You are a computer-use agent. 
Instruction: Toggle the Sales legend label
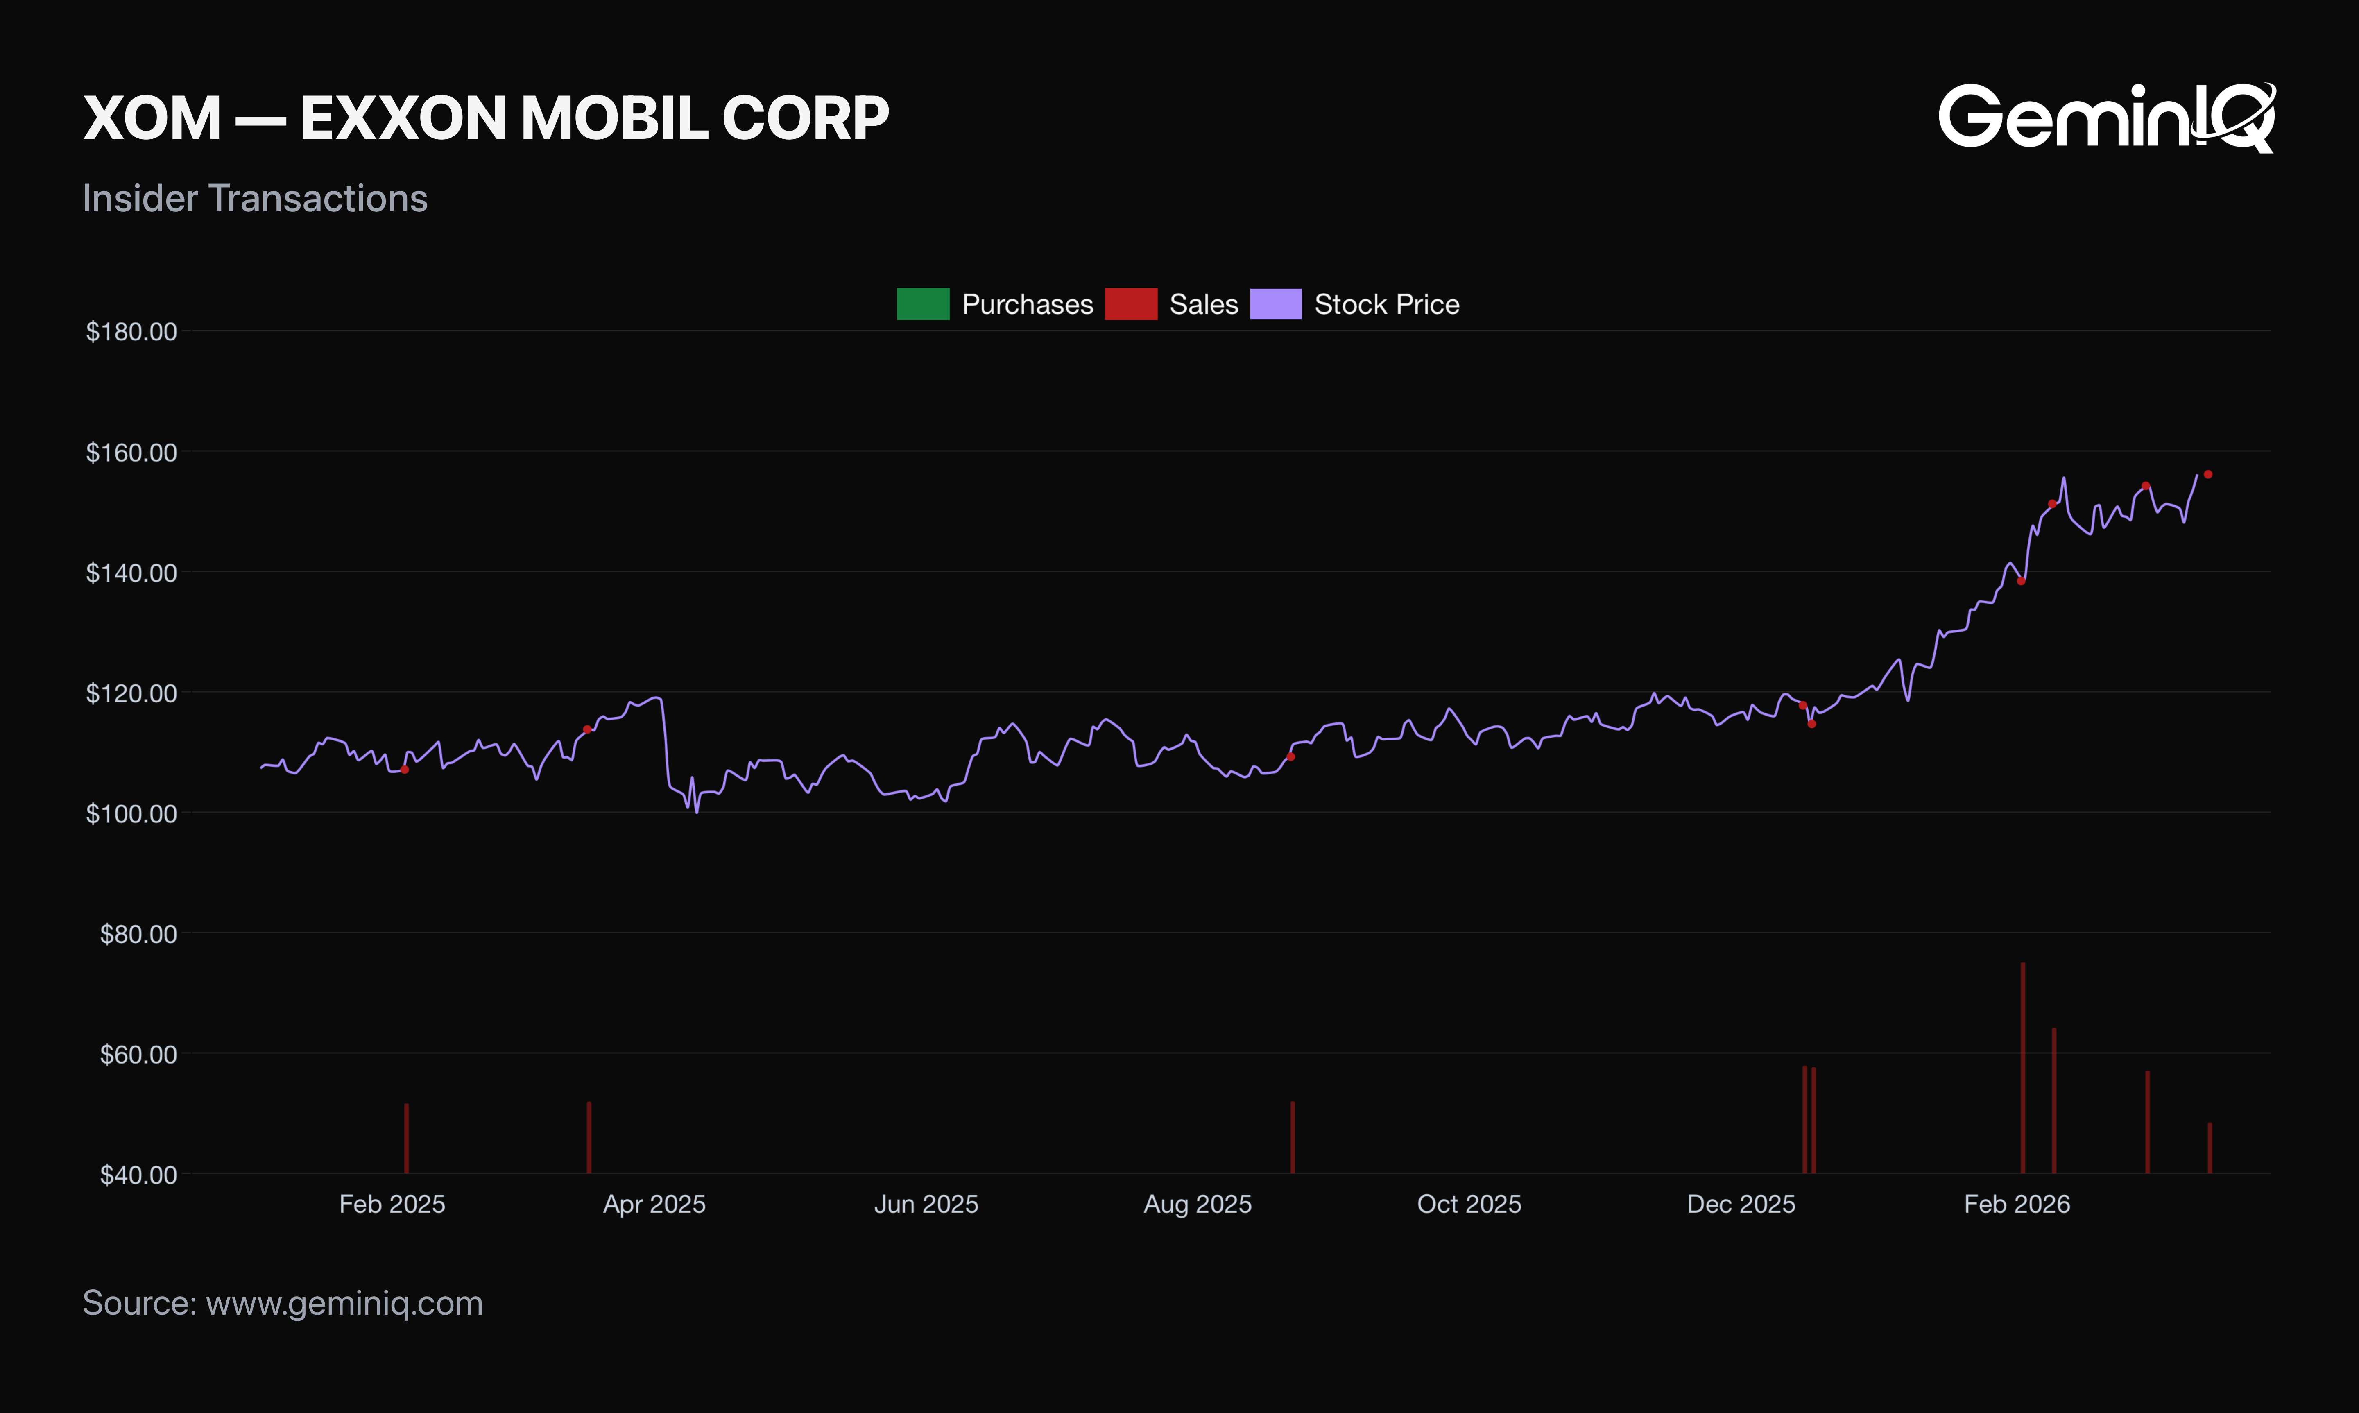point(1203,305)
